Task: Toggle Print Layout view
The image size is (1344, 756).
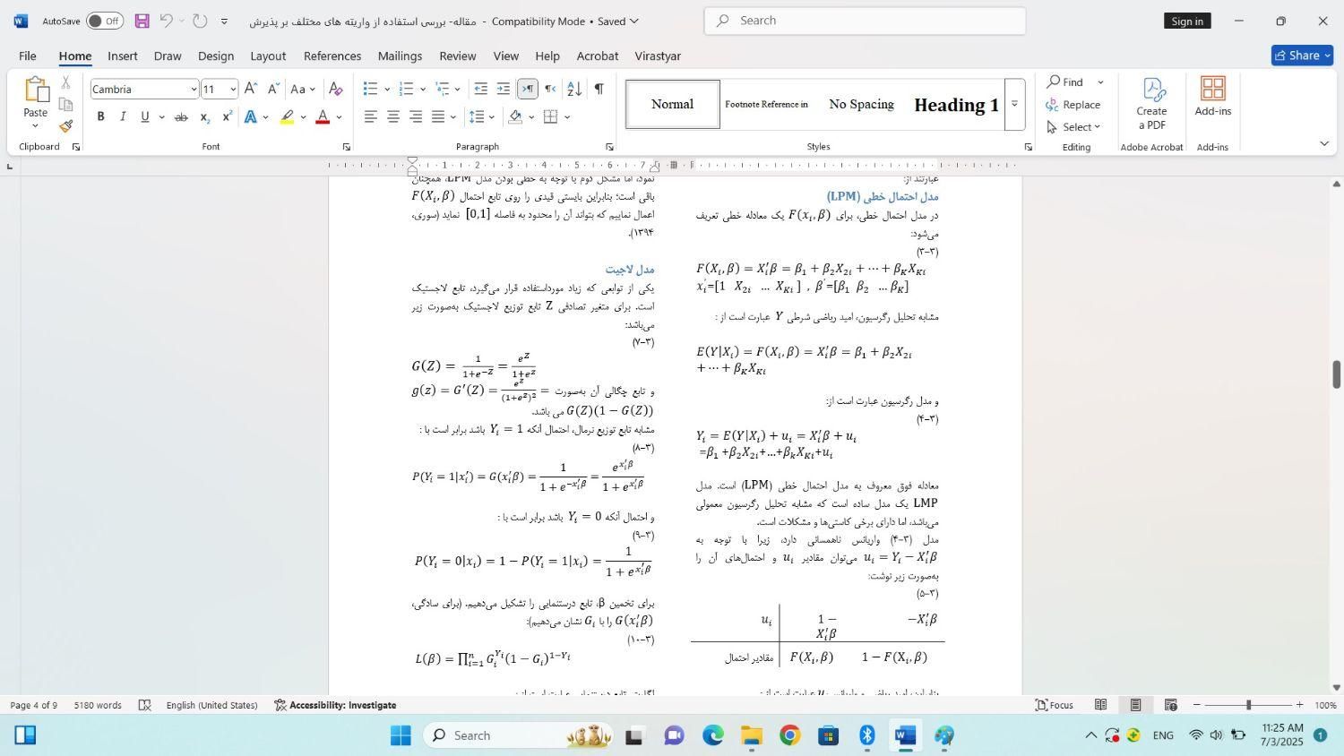Action: point(1135,705)
